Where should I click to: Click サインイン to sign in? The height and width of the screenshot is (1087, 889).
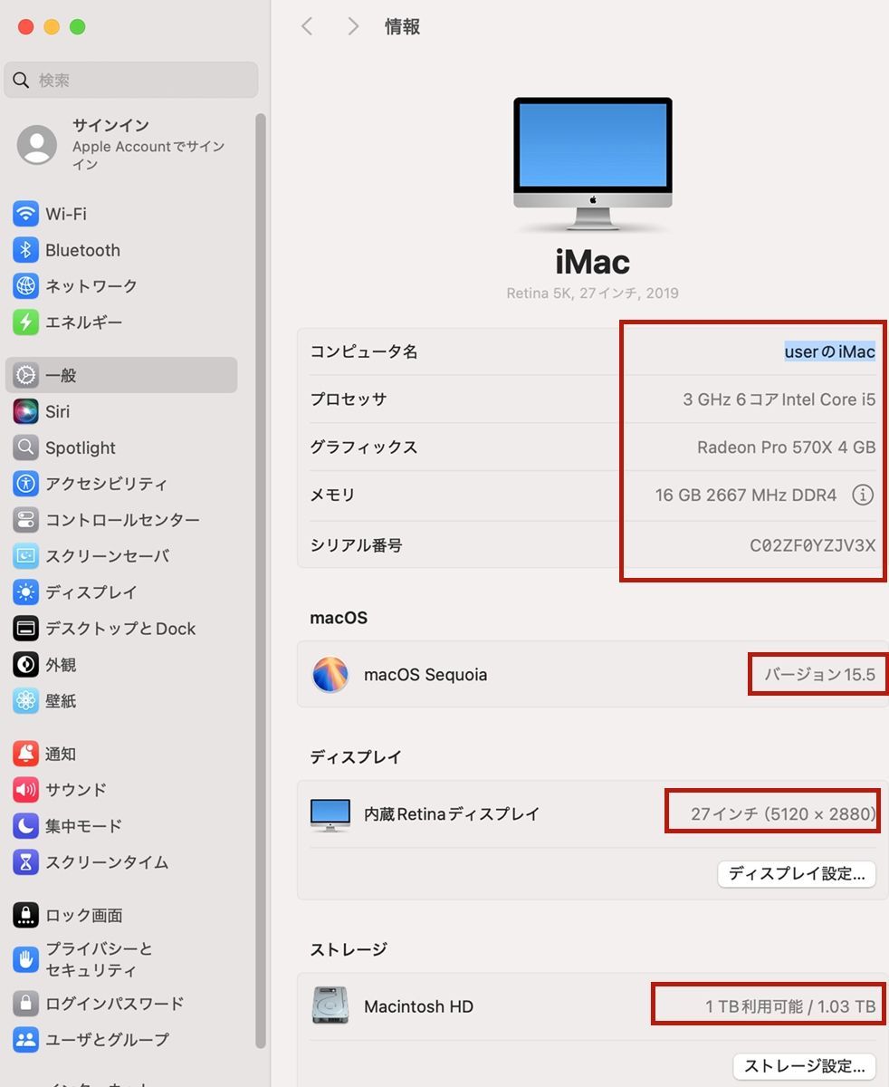tap(110, 125)
